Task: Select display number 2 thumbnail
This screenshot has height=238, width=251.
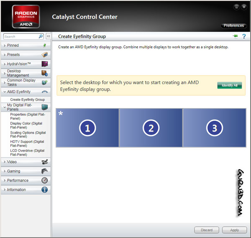Action: pyautogui.click(x=151, y=128)
